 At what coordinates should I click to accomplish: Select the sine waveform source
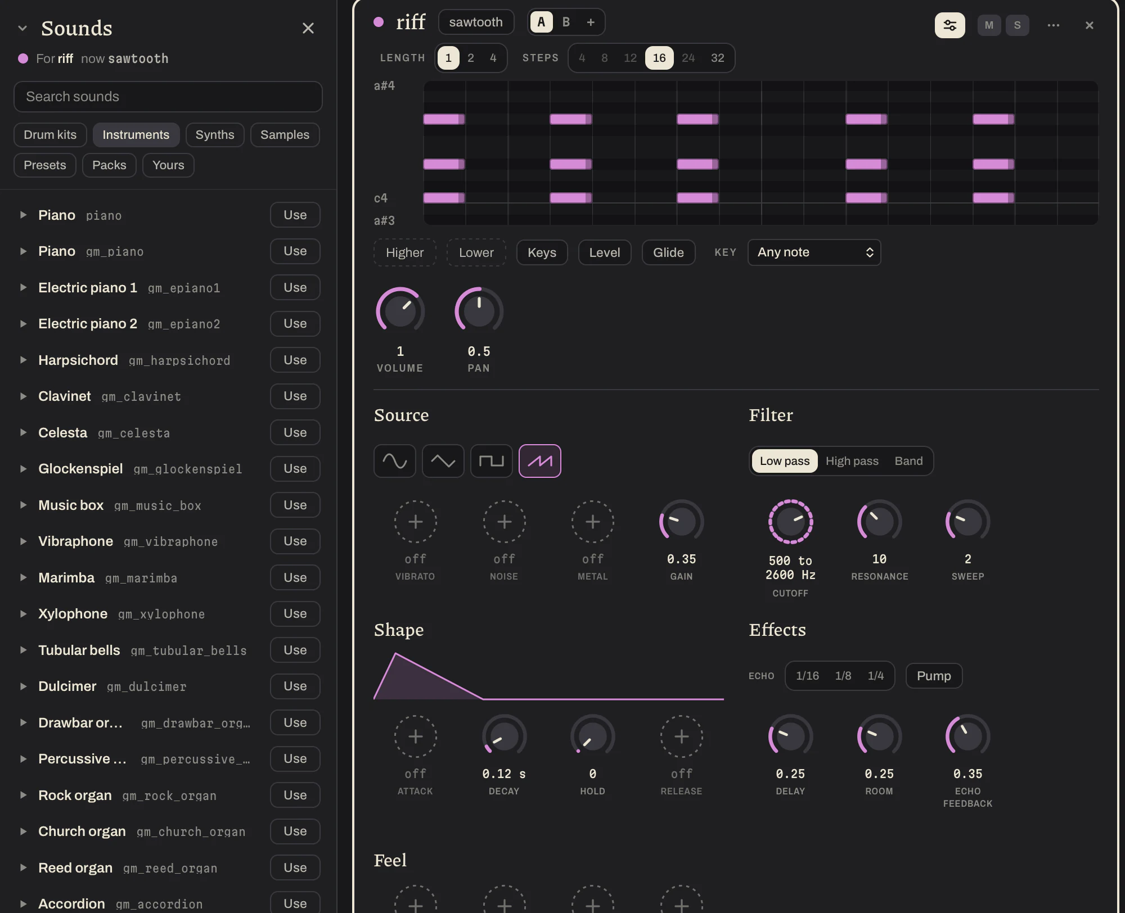tap(395, 461)
